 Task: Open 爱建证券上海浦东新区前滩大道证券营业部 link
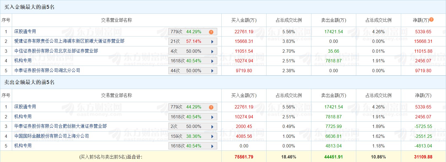(69, 41)
